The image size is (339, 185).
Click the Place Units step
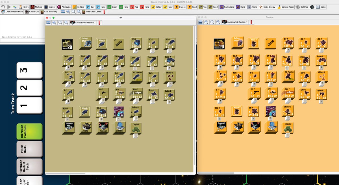(29, 149)
